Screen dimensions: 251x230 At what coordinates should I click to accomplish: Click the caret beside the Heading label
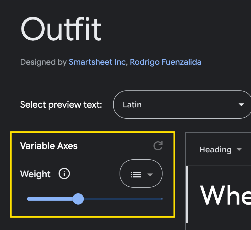click(x=239, y=149)
